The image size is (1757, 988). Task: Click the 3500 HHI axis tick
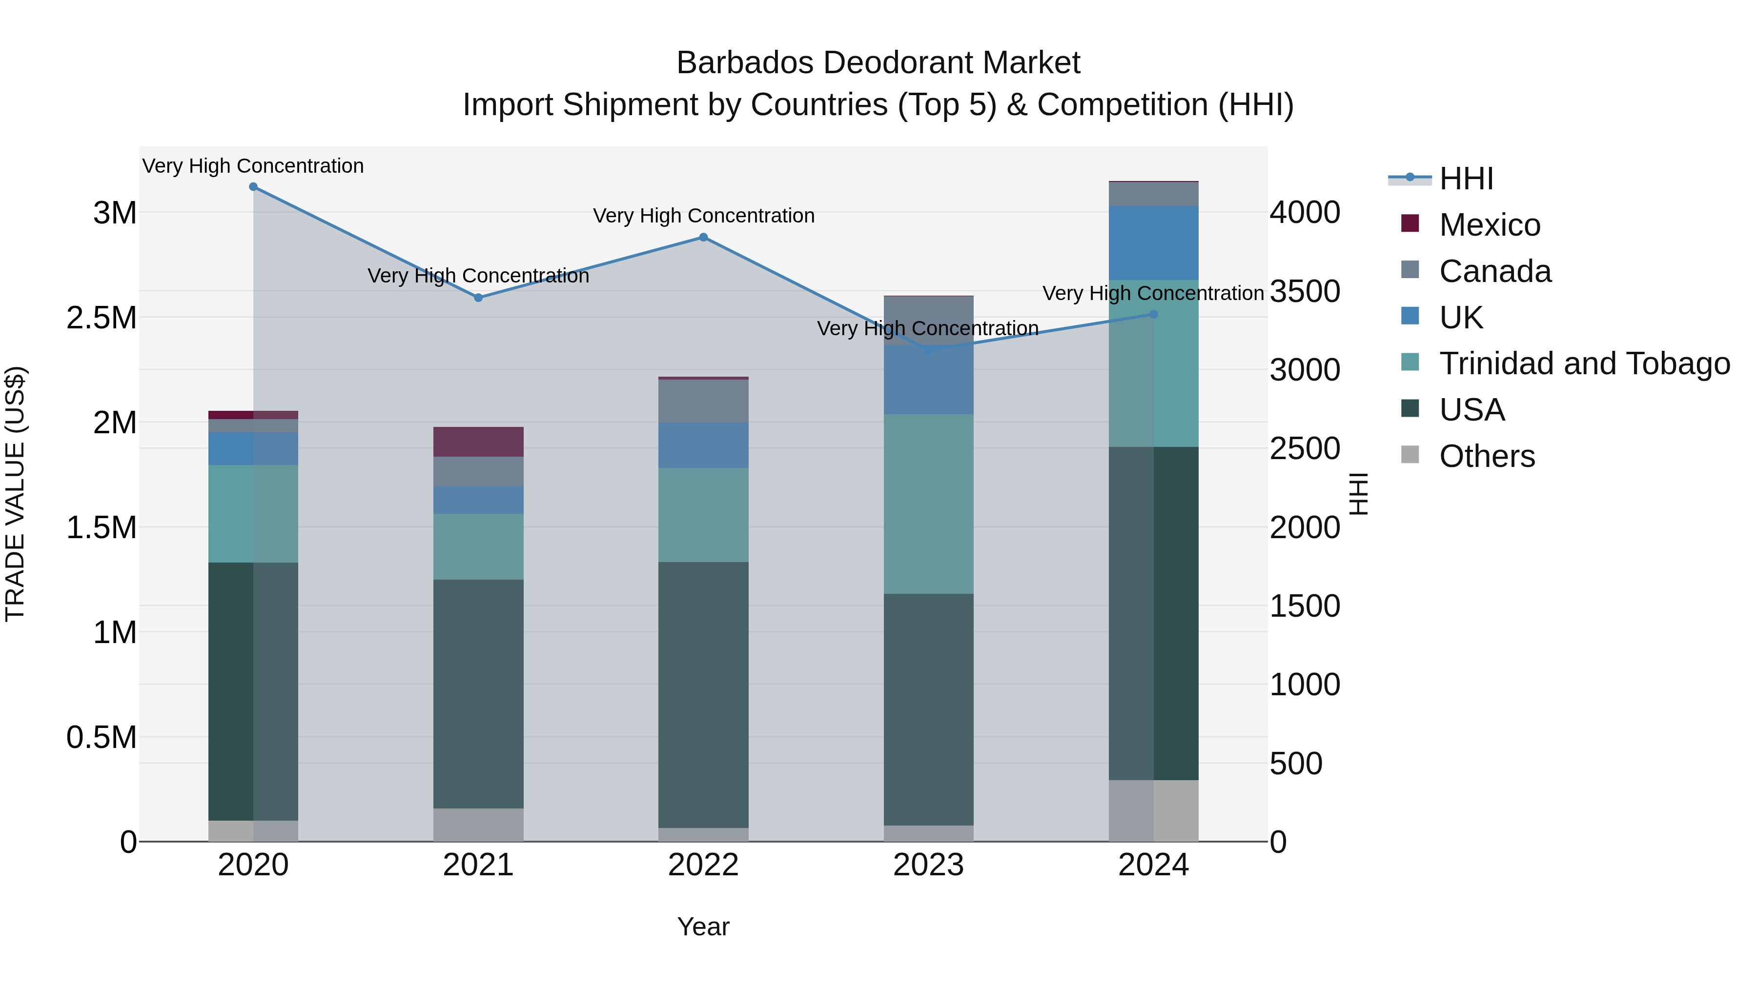tap(1305, 291)
